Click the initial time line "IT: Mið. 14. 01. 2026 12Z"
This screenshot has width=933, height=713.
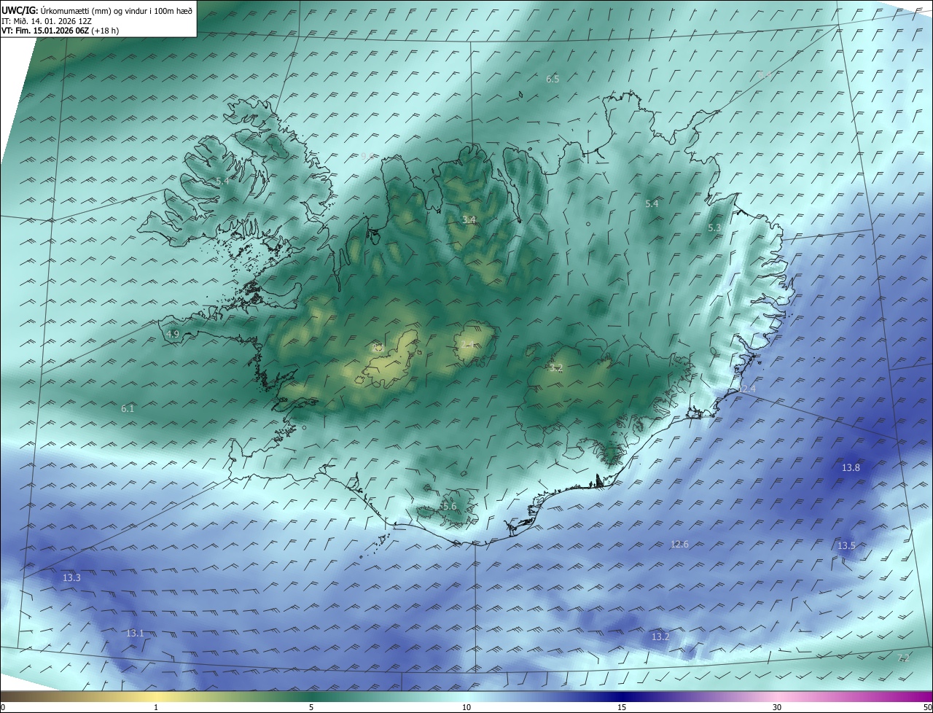(45, 21)
